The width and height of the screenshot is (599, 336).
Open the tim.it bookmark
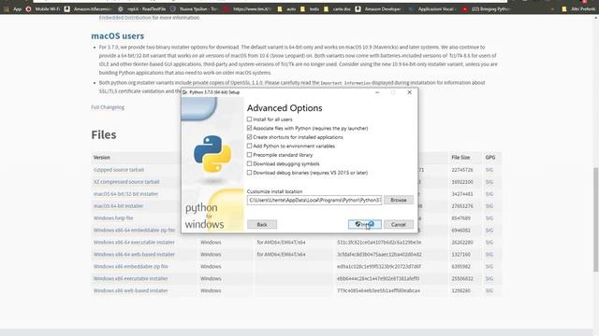tap(248, 8)
